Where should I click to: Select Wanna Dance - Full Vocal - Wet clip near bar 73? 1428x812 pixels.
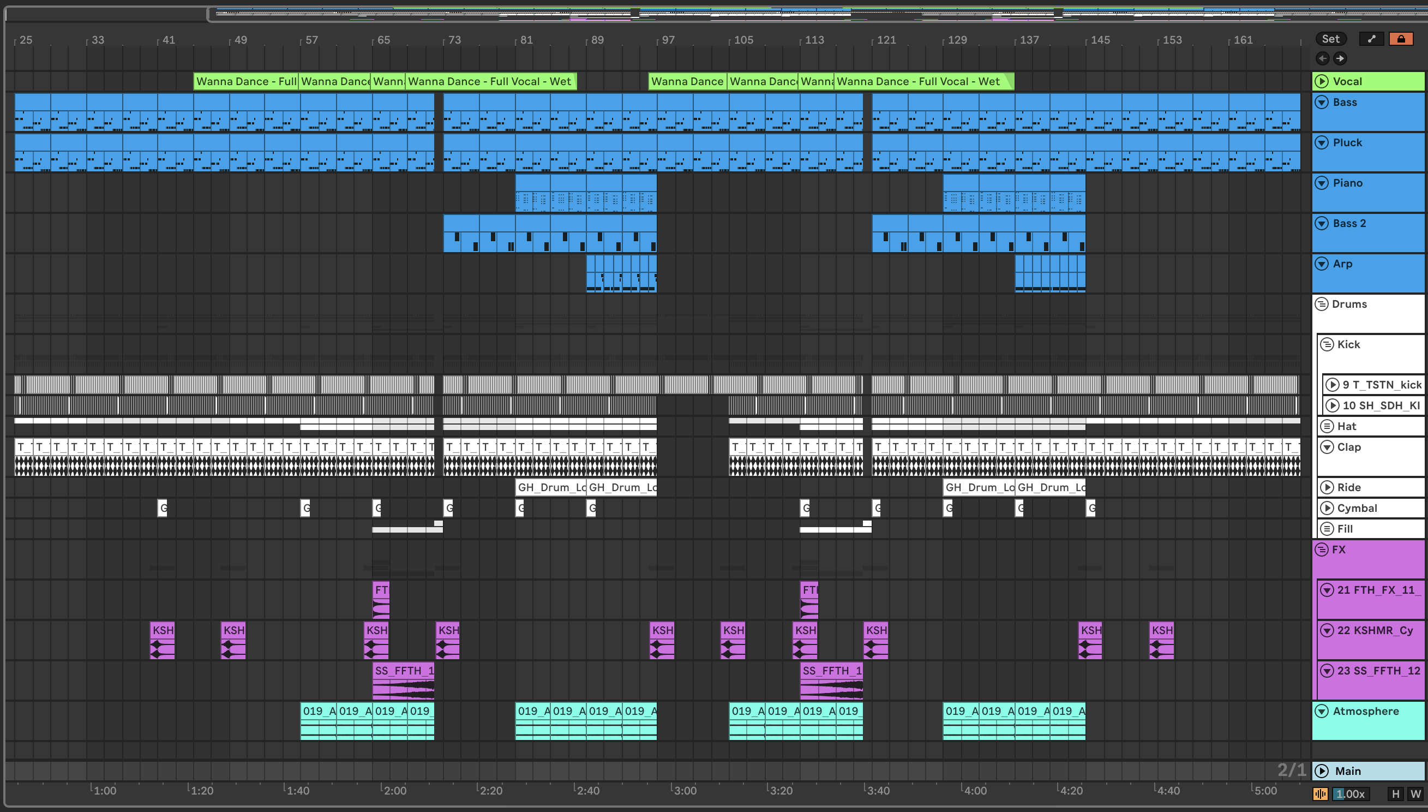click(490, 81)
